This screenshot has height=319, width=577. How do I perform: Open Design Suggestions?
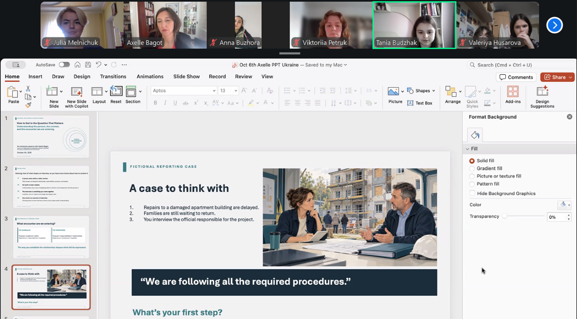click(x=542, y=97)
